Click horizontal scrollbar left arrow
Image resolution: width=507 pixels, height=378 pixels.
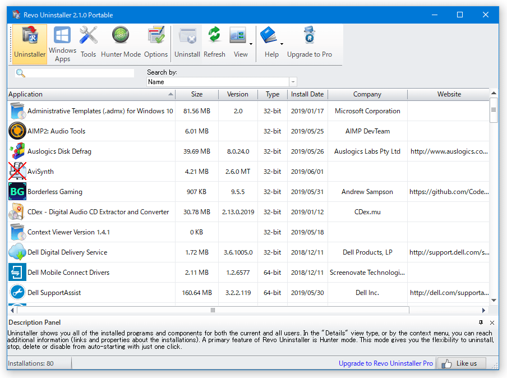click(x=12, y=310)
